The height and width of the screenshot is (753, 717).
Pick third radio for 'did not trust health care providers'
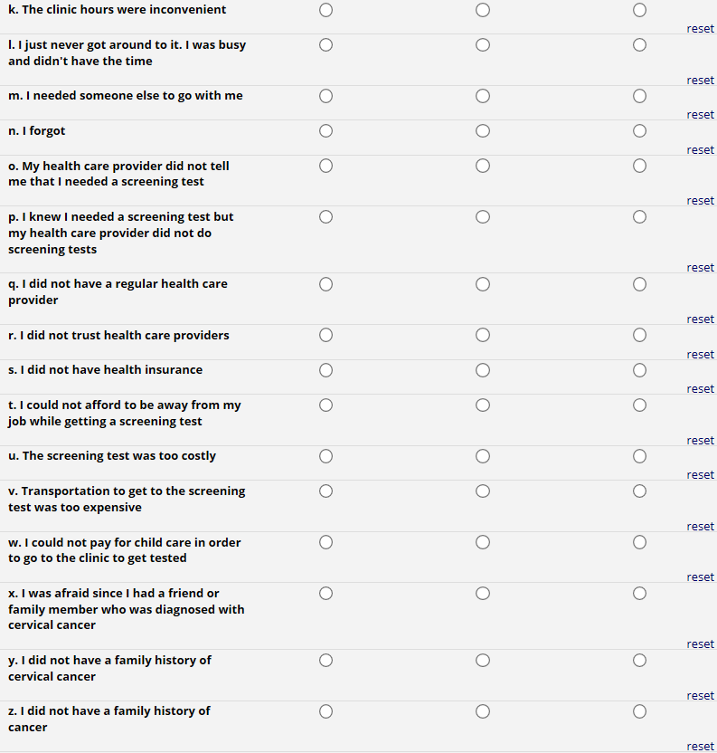point(639,336)
